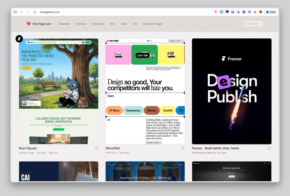Open the Investment mit Anklang thumbnail

click(145, 171)
